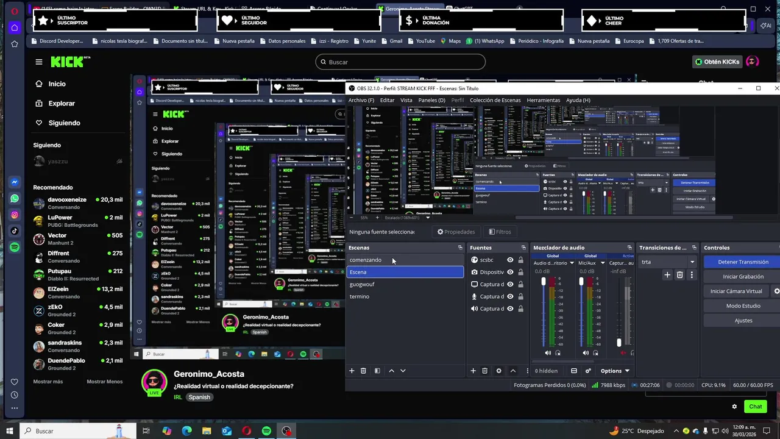Toggle visibility of the microphone capture source
Screen dimensions: 780x439
coord(510,296)
